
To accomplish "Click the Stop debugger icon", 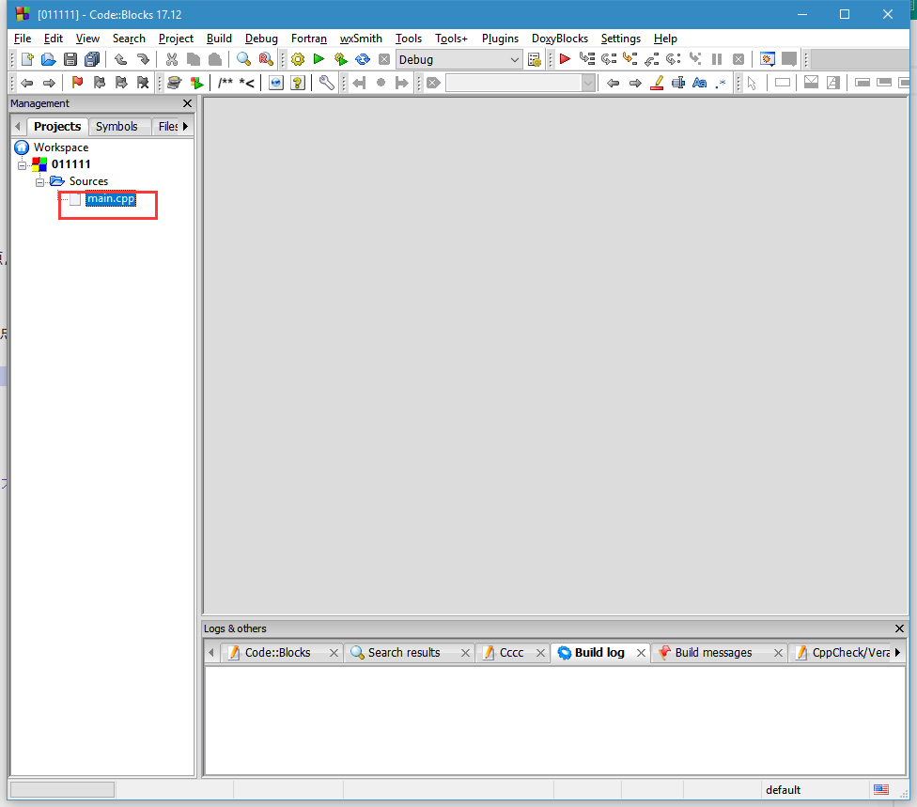I will point(738,59).
